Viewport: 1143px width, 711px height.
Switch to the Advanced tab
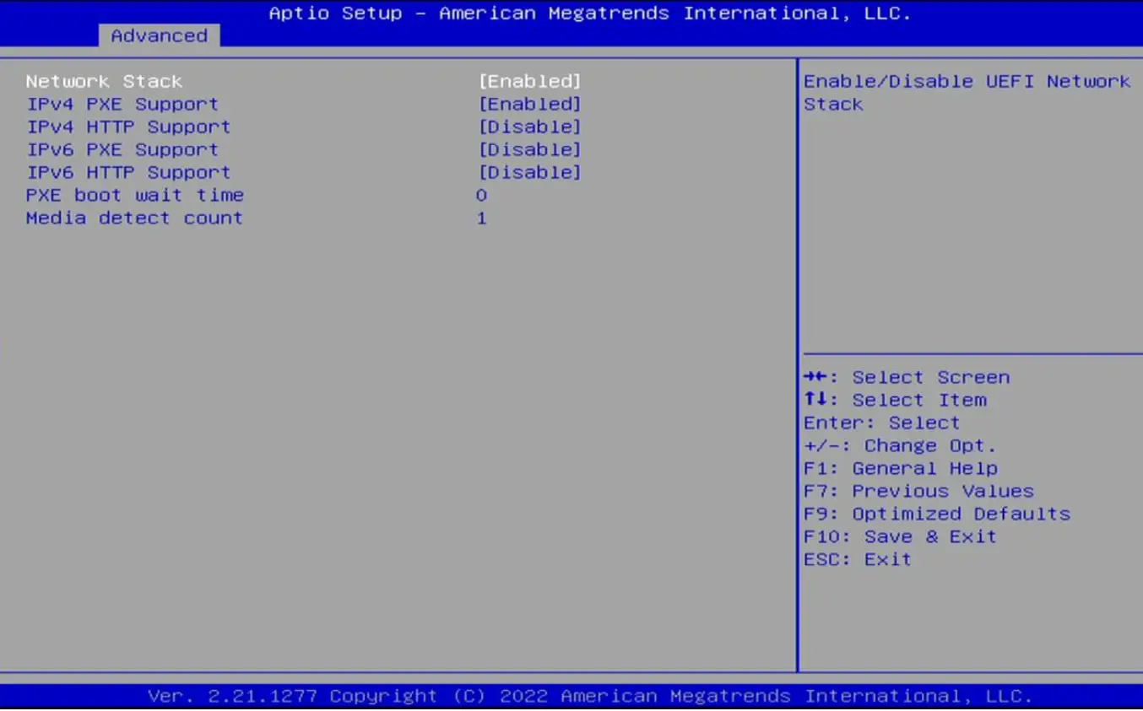(158, 35)
